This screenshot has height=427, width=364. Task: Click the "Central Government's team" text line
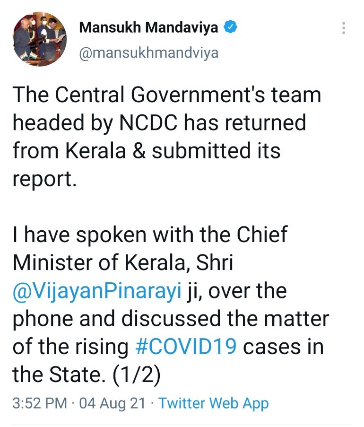pyautogui.click(x=166, y=95)
